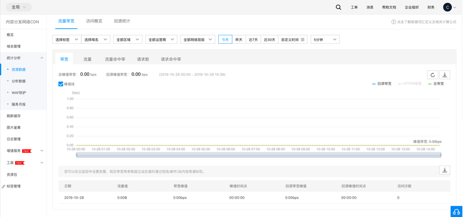Open 分析数据 in the sidebar
The height and width of the screenshot is (217, 463).
[x=23, y=81]
